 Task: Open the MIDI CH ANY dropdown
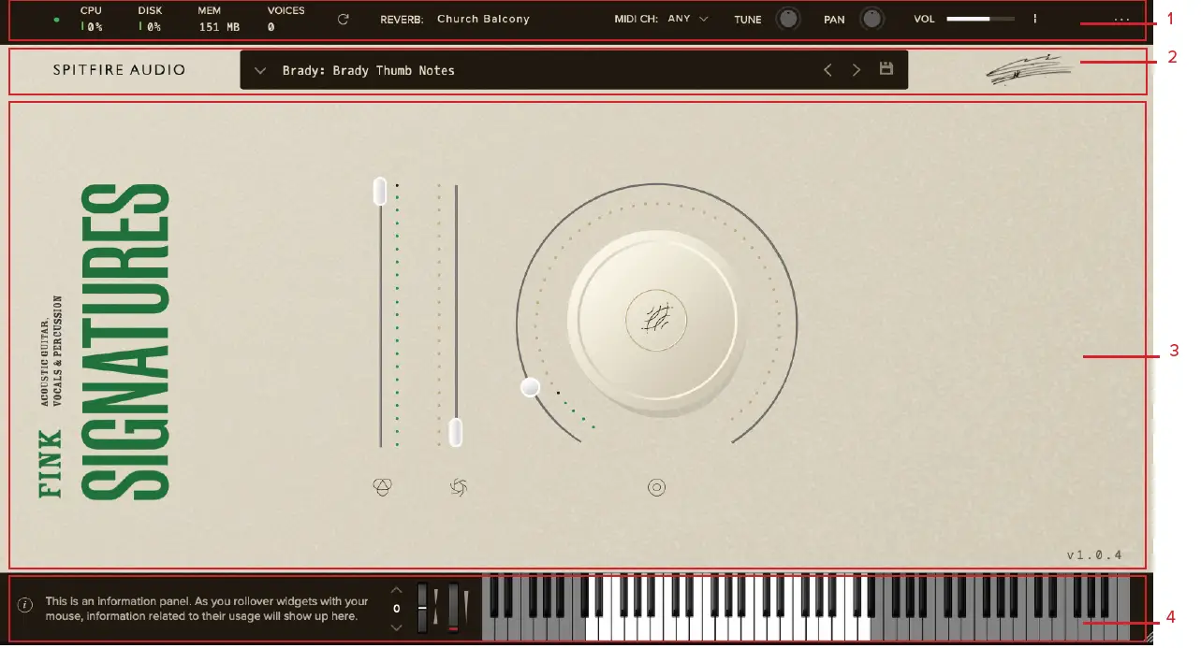click(x=688, y=19)
